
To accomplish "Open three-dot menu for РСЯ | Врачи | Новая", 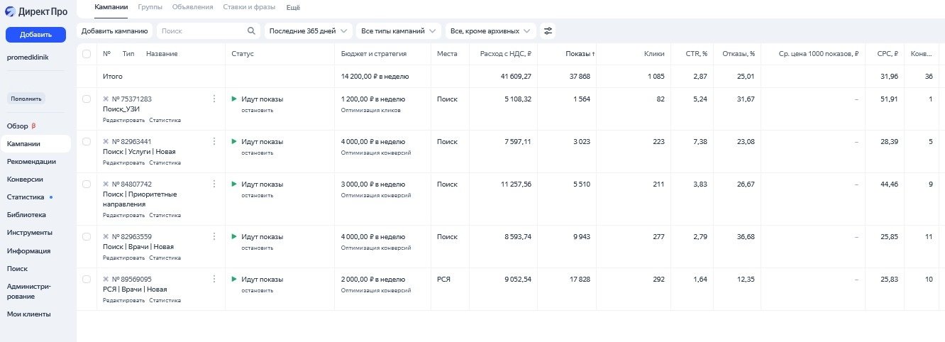I will (214, 280).
